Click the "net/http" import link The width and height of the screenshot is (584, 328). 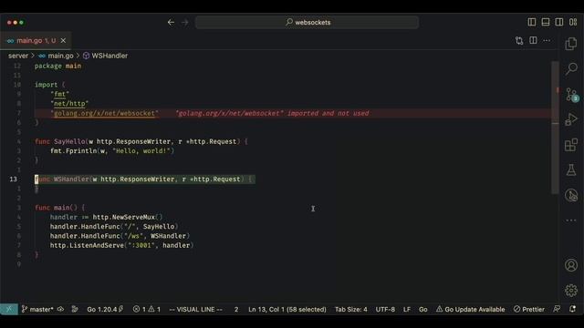click(69, 104)
